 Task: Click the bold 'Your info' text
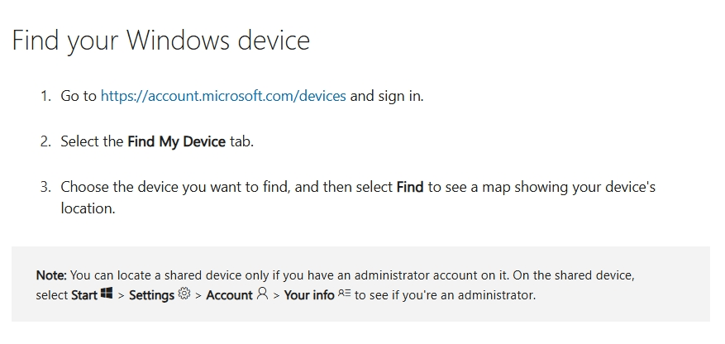(308, 295)
